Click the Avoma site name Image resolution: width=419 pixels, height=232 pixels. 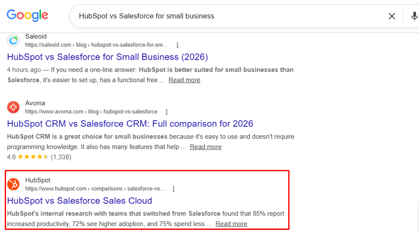tap(35, 103)
